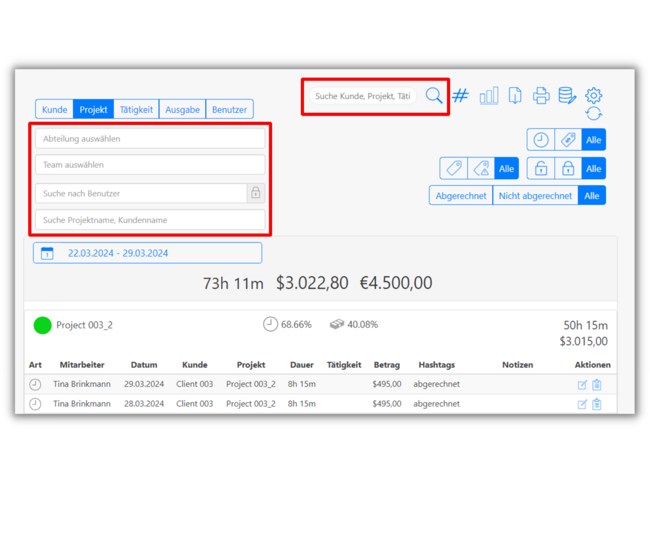Open the Team auswählen dropdown
The width and height of the screenshot is (650, 542).
pos(150,165)
